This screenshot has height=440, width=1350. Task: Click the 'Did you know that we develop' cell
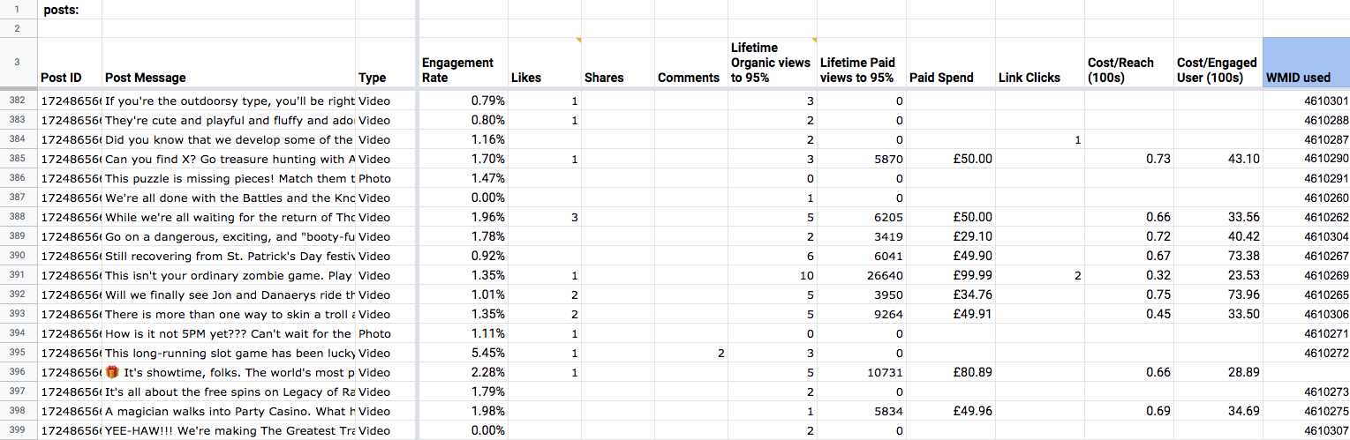tap(229, 140)
